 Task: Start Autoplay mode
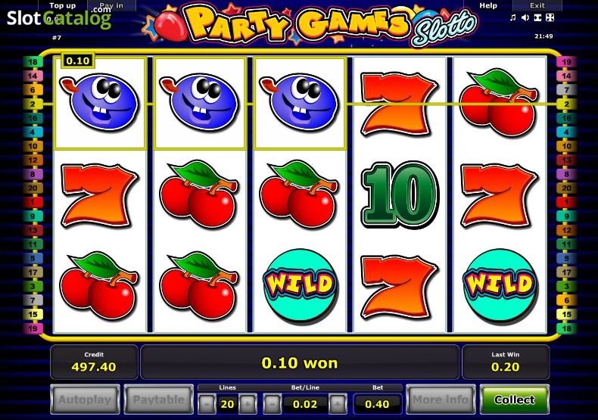(x=85, y=400)
